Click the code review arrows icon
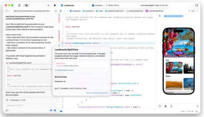Screen dimensions: 204x117 (x=189, y=11)
